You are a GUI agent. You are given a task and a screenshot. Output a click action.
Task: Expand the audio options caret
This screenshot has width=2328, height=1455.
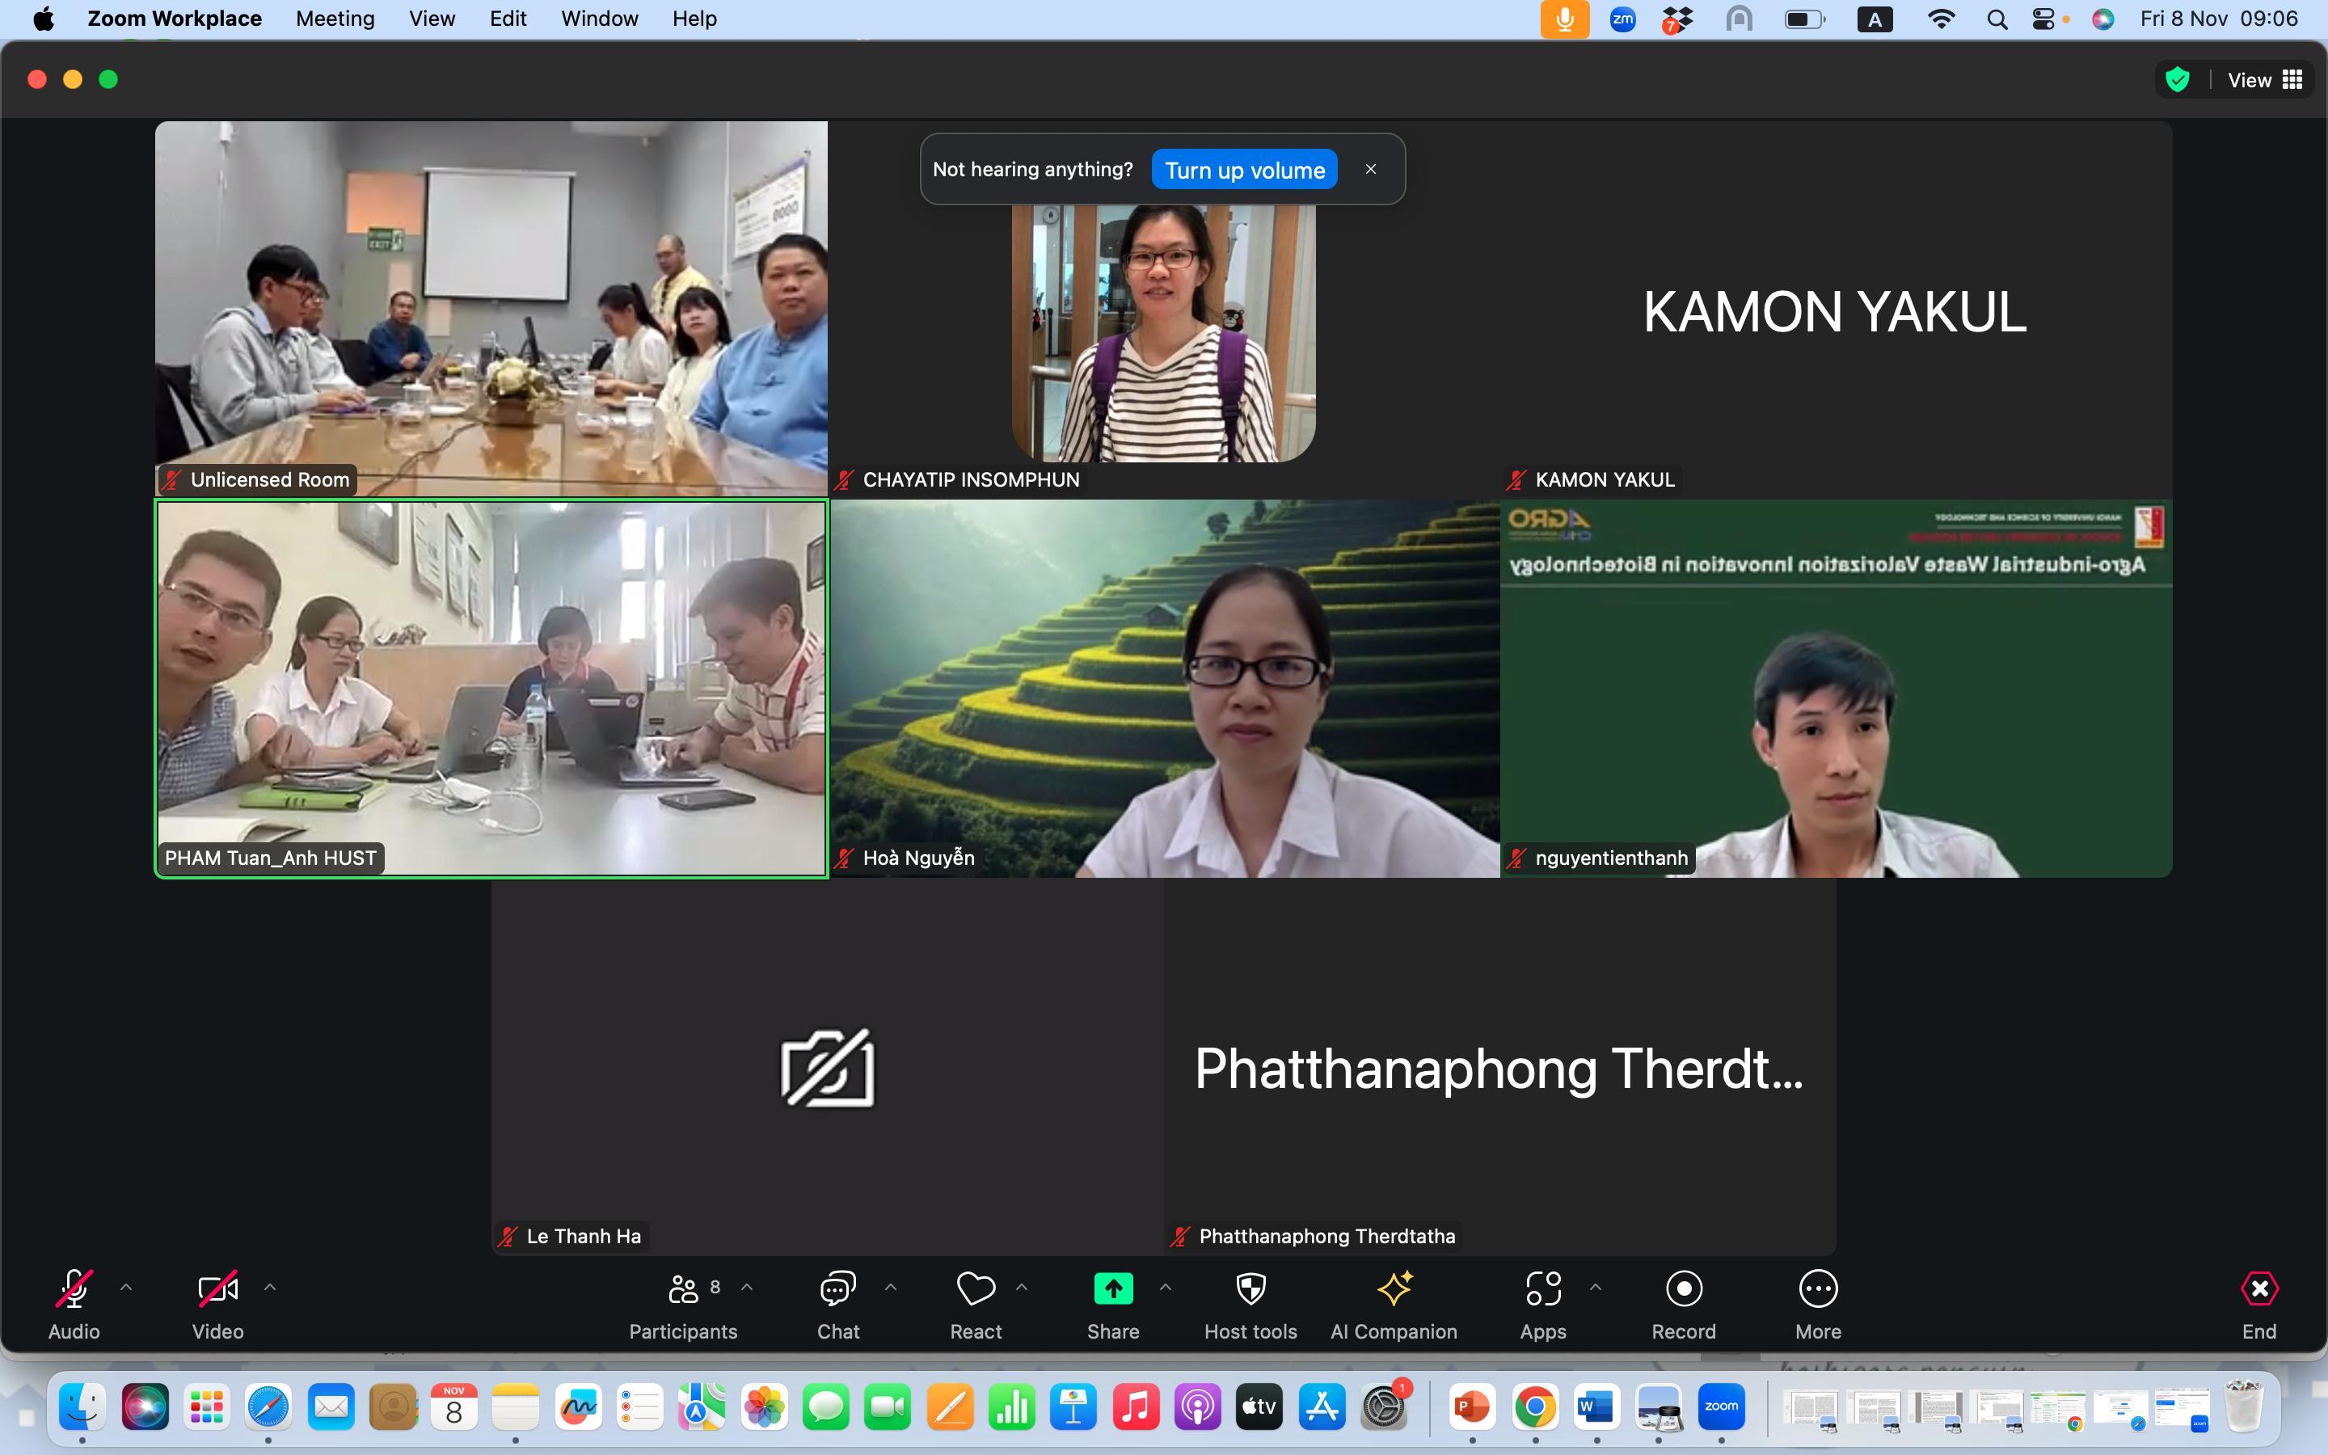click(x=126, y=1287)
